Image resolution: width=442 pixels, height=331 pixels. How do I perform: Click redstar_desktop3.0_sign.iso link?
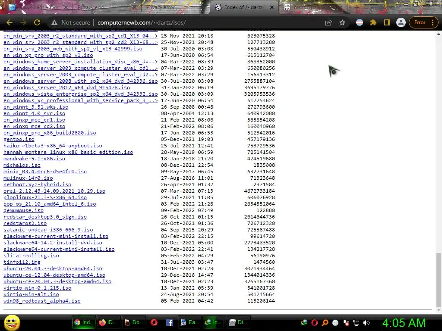(x=45, y=217)
